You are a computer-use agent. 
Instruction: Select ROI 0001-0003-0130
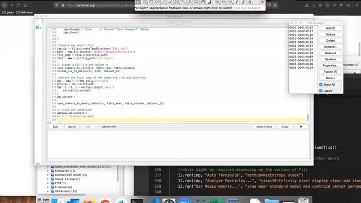(301, 35)
